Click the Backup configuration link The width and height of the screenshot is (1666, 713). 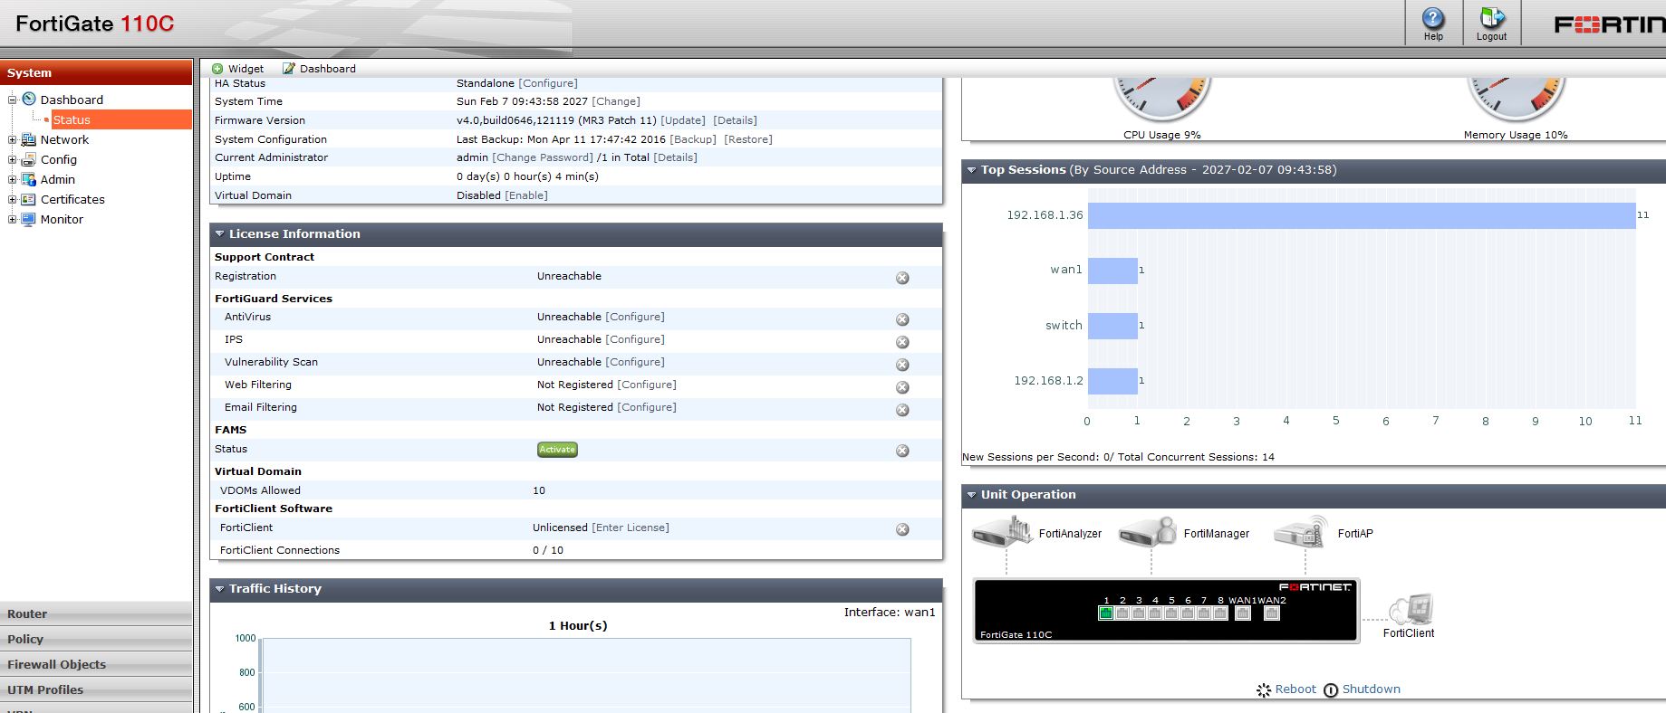click(693, 139)
